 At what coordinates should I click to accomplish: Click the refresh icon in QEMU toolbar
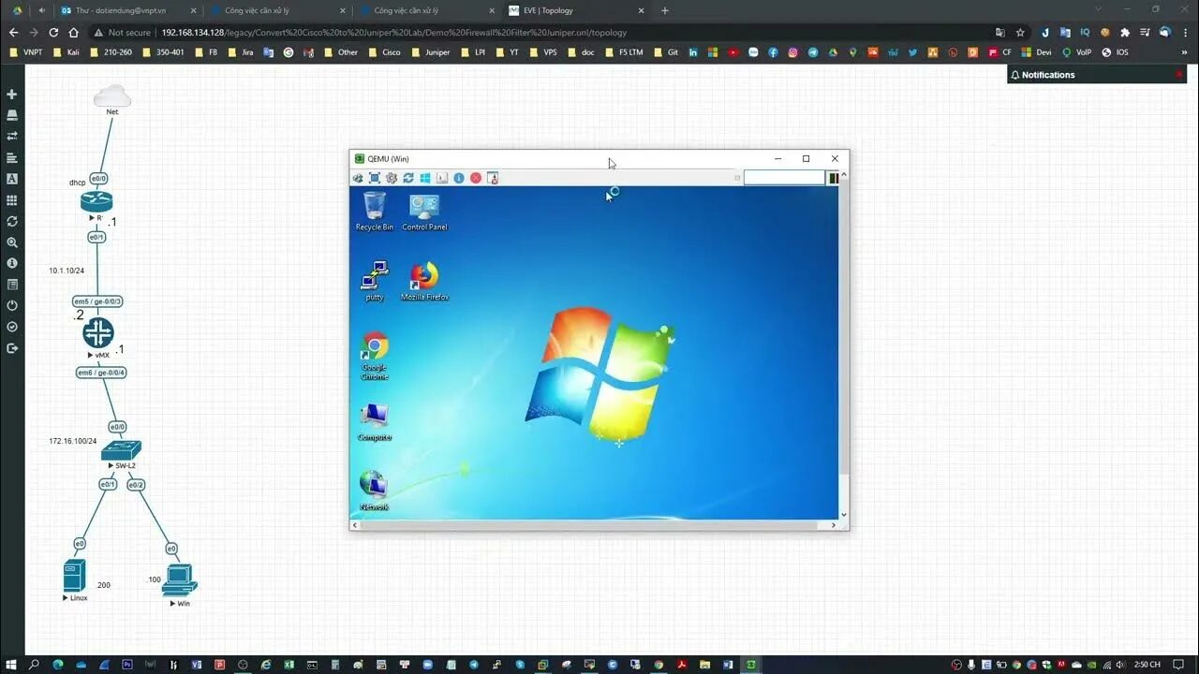coord(408,178)
